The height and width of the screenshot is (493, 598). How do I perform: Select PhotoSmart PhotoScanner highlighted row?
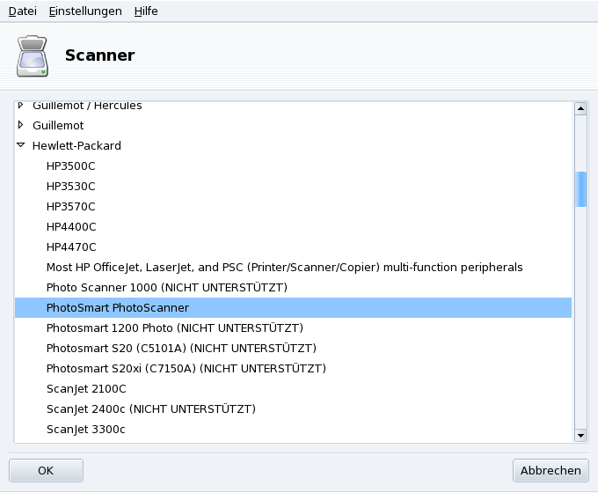[118, 308]
